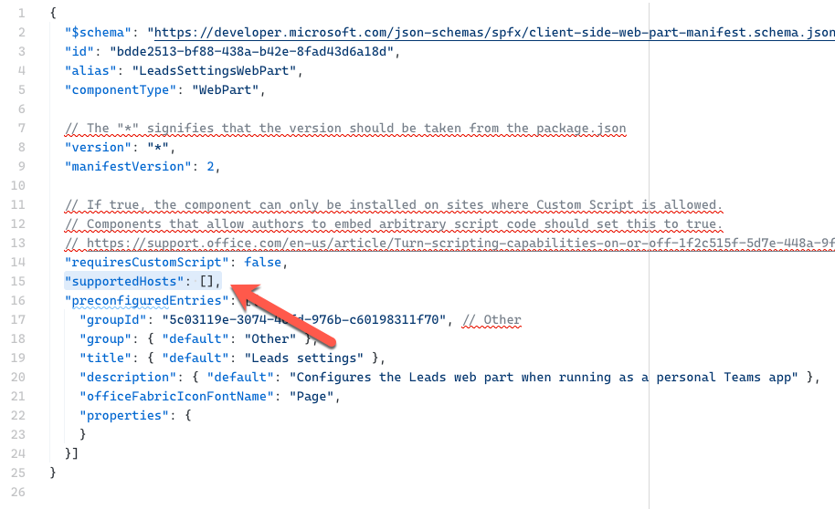Viewport: 835px width, 509px height.
Task: Click the "Other" default value on line 18
Action: click(270, 338)
